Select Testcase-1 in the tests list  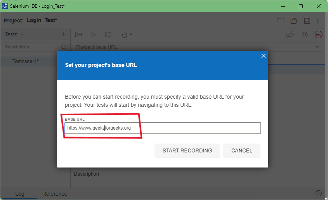[x=26, y=61]
